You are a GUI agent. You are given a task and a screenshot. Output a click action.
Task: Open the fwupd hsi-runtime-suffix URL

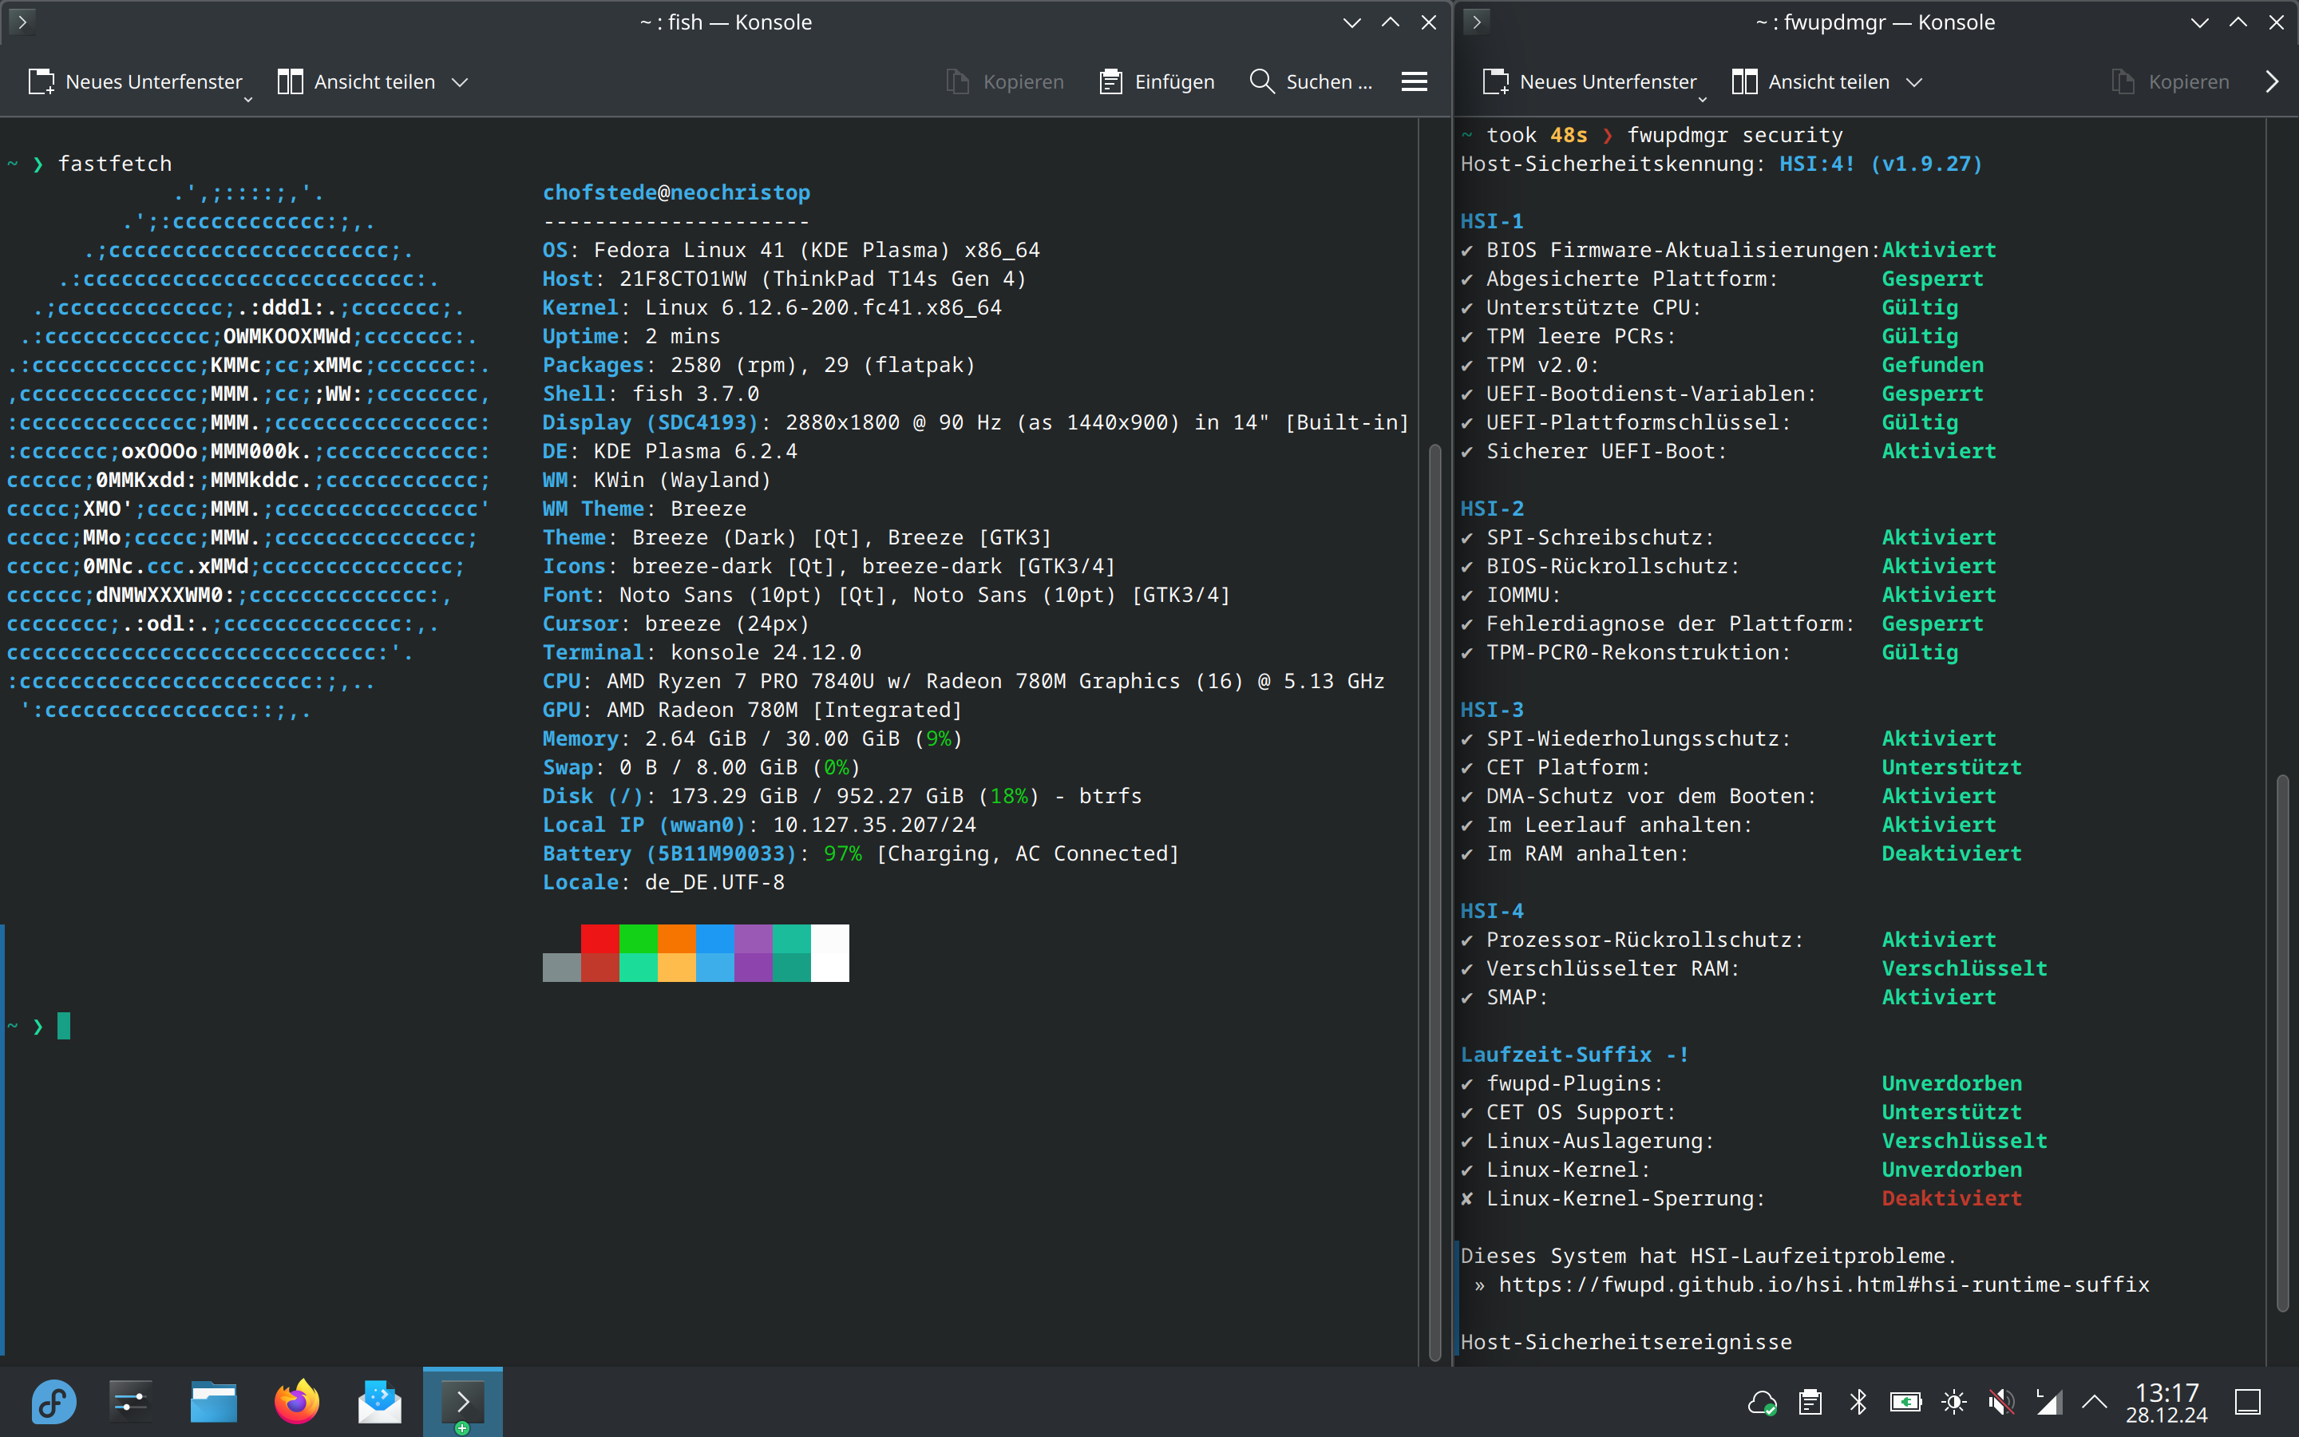1823,1285
